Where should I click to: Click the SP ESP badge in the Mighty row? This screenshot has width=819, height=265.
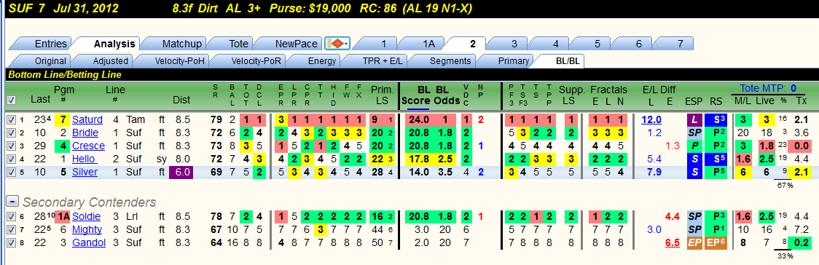click(694, 229)
